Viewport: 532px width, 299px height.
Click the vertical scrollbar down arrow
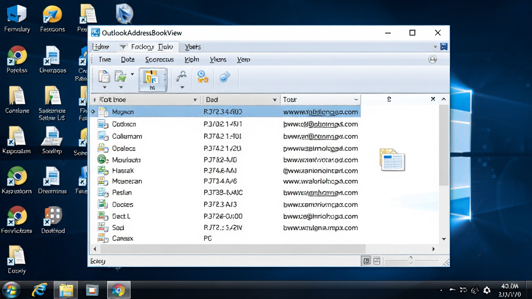click(x=444, y=239)
